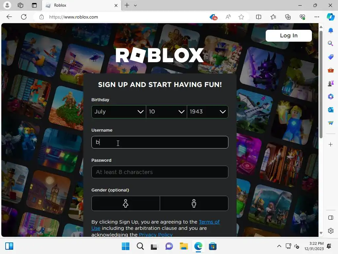
Task: Go back with the back arrow
Action: 9,17
